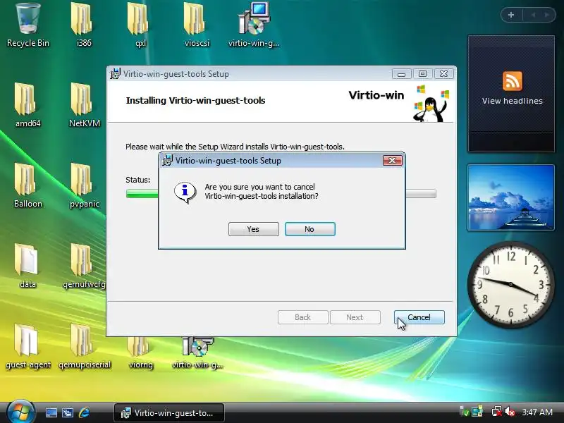
Task: Click the analog clock gadget
Action: 510,284
